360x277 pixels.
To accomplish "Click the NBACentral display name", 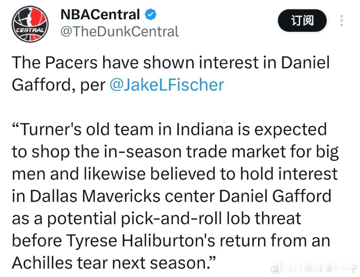I will (100, 15).
